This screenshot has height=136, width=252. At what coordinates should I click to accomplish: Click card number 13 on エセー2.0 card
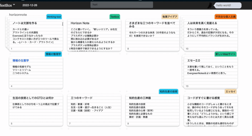pos(187,86)
